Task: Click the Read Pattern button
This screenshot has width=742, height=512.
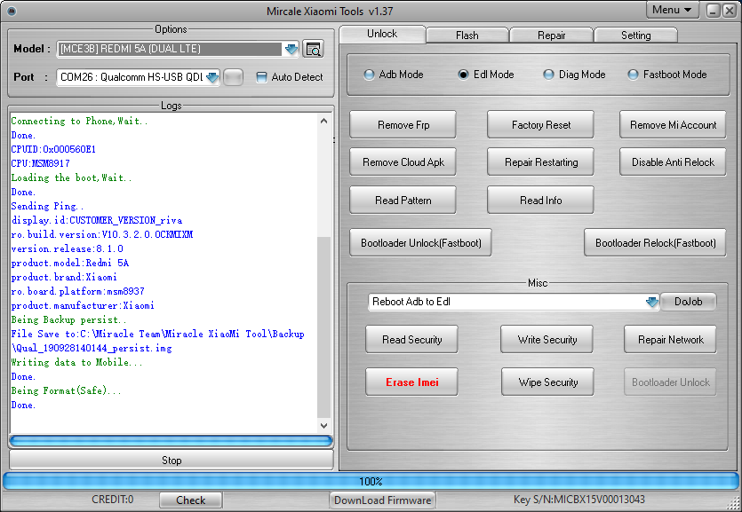Action: tap(403, 201)
